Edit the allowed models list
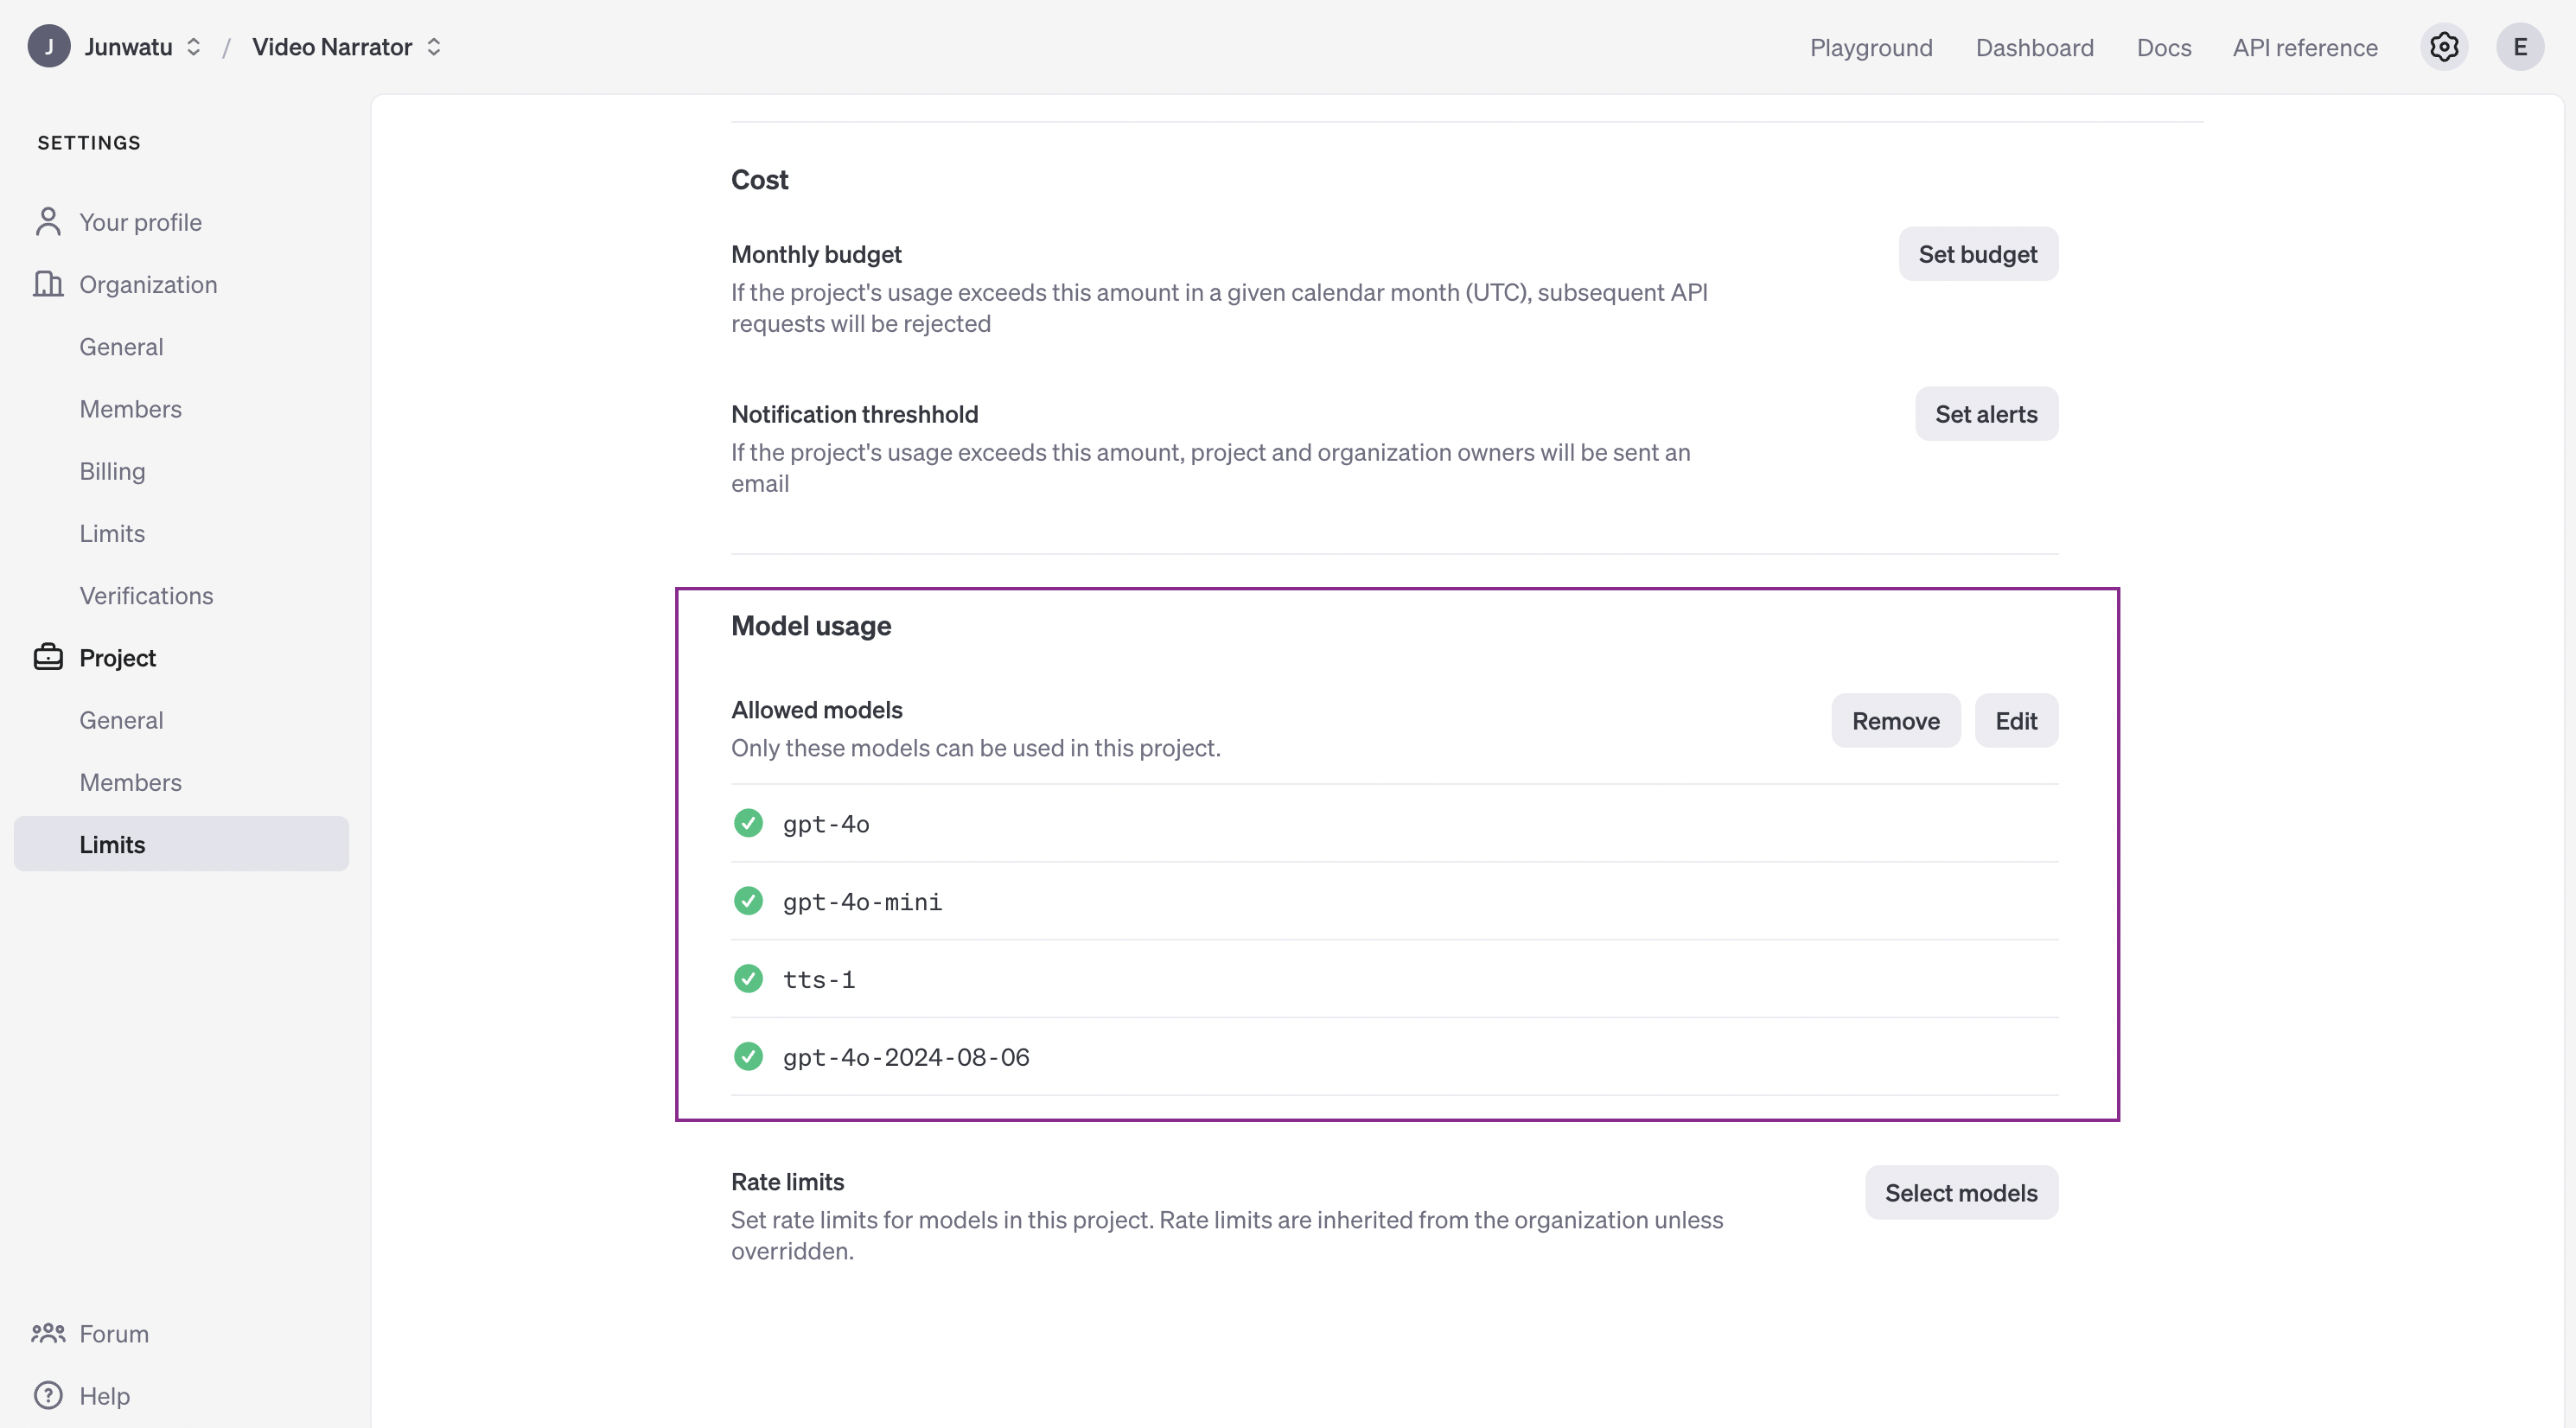The width and height of the screenshot is (2576, 1428). tap(2015, 720)
